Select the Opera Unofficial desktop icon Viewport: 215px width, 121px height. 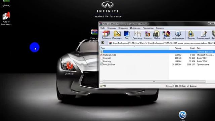coord(69,68)
